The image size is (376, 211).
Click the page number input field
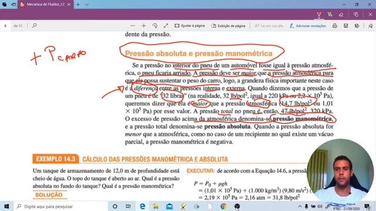[5, 26]
